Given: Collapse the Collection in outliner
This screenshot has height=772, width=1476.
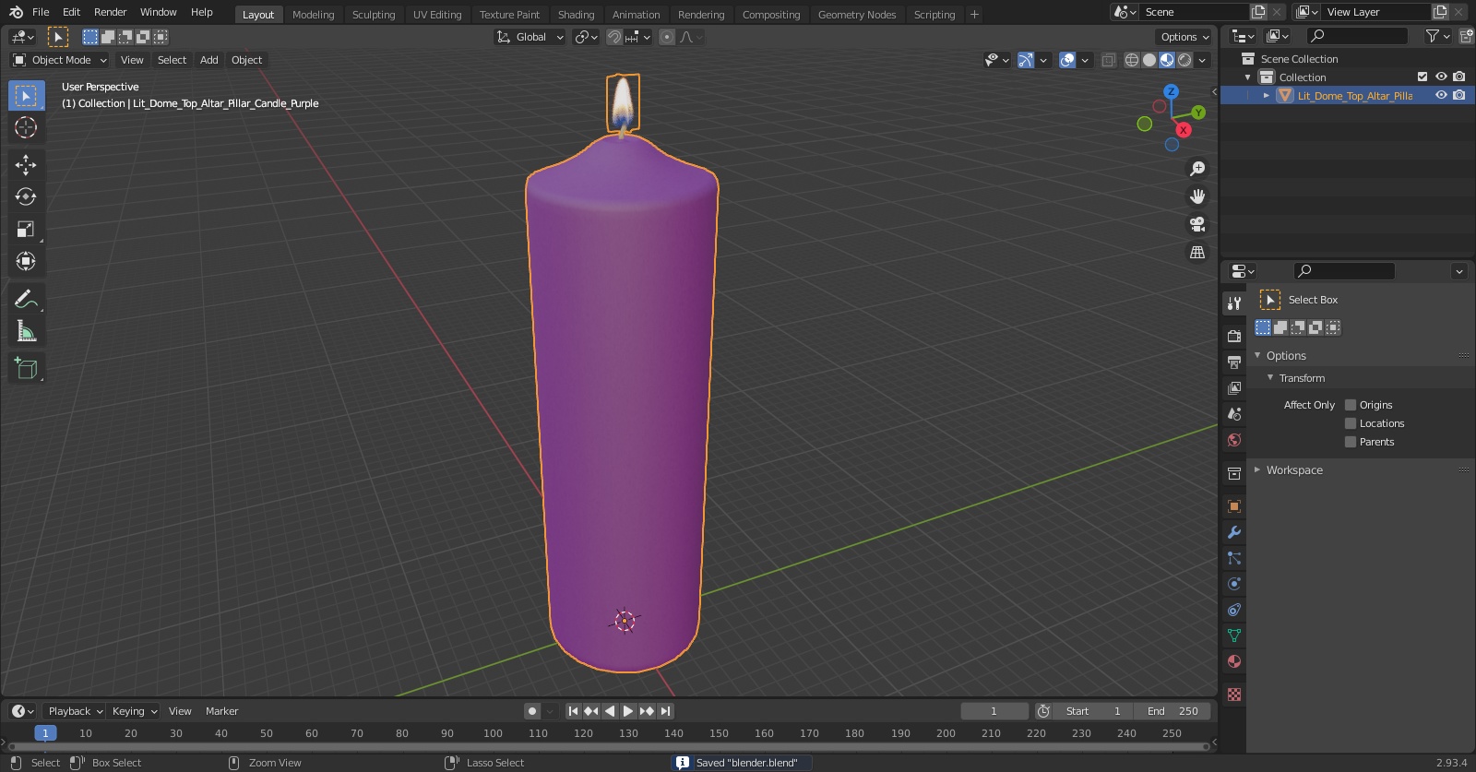Looking at the screenshot, I should (1248, 77).
